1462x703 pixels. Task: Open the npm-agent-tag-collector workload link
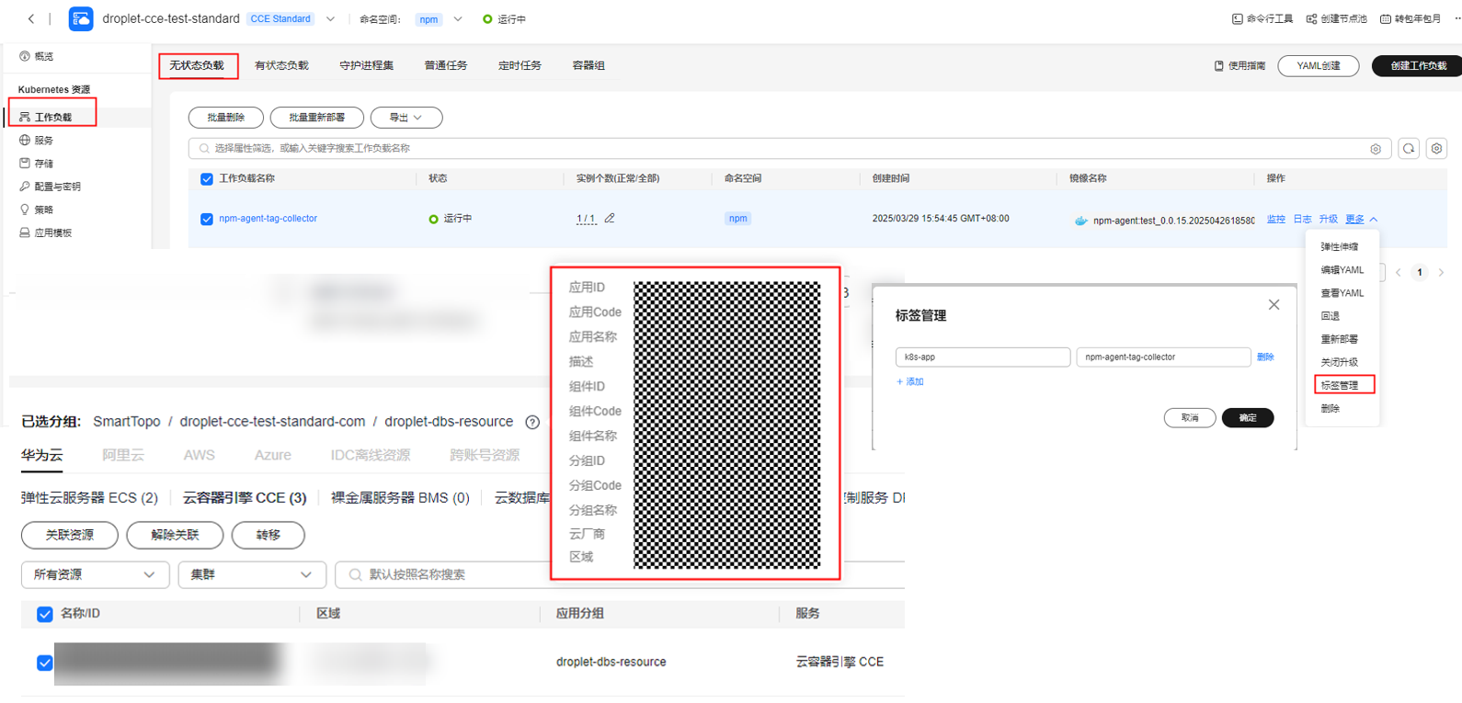[x=268, y=219]
